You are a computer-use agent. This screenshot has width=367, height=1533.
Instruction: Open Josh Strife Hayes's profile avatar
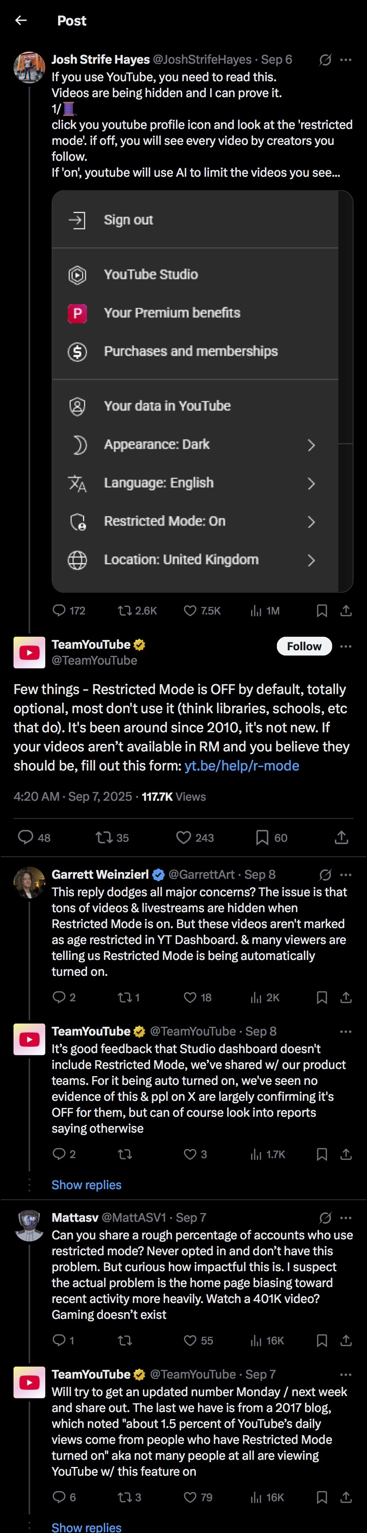[29, 66]
